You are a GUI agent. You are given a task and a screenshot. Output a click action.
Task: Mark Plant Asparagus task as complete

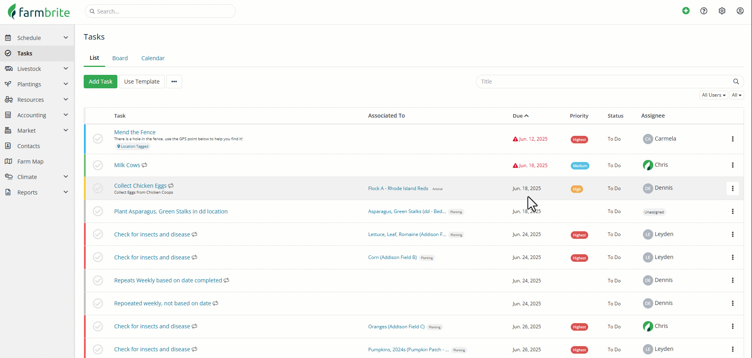(x=98, y=211)
